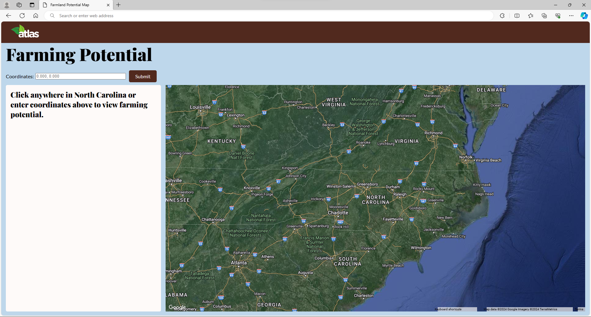This screenshot has height=317, width=591.
Task: Click the browser address bar
Action: click(271, 16)
